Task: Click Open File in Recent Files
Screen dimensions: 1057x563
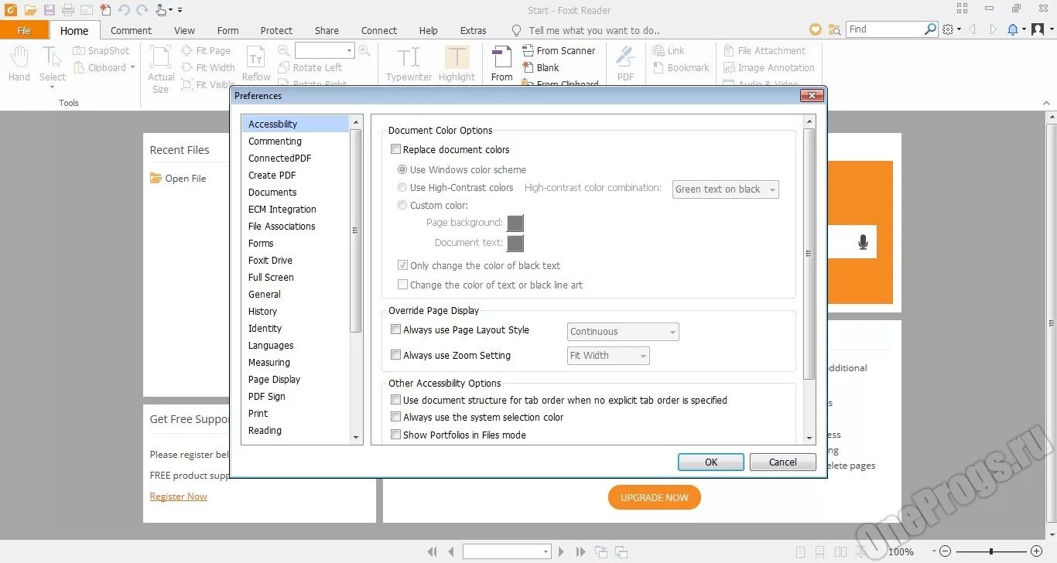Action: point(178,178)
